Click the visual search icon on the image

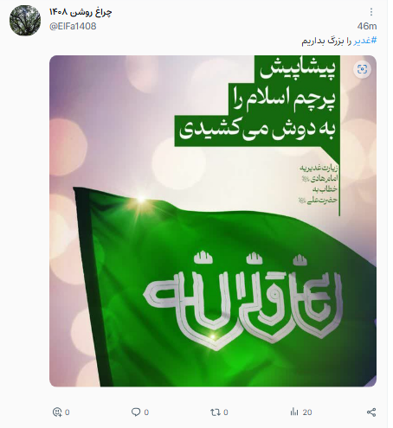[x=362, y=69]
